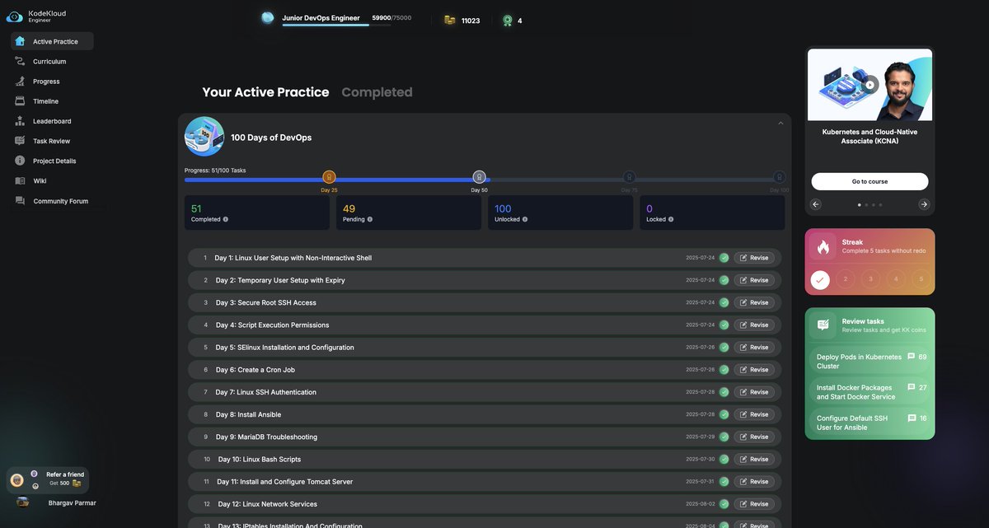Collapse the 100 Days of DevOps panel
The image size is (989, 528).
tap(780, 121)
